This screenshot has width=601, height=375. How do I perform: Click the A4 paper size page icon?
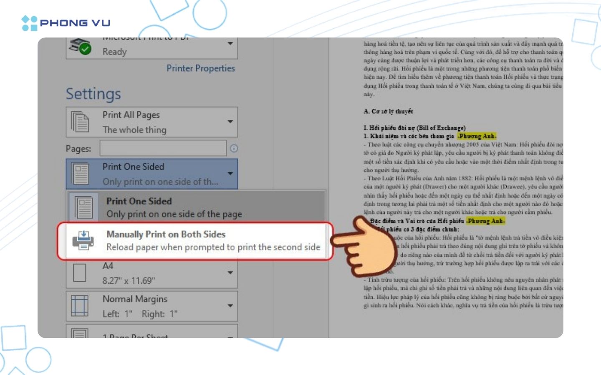80,273
